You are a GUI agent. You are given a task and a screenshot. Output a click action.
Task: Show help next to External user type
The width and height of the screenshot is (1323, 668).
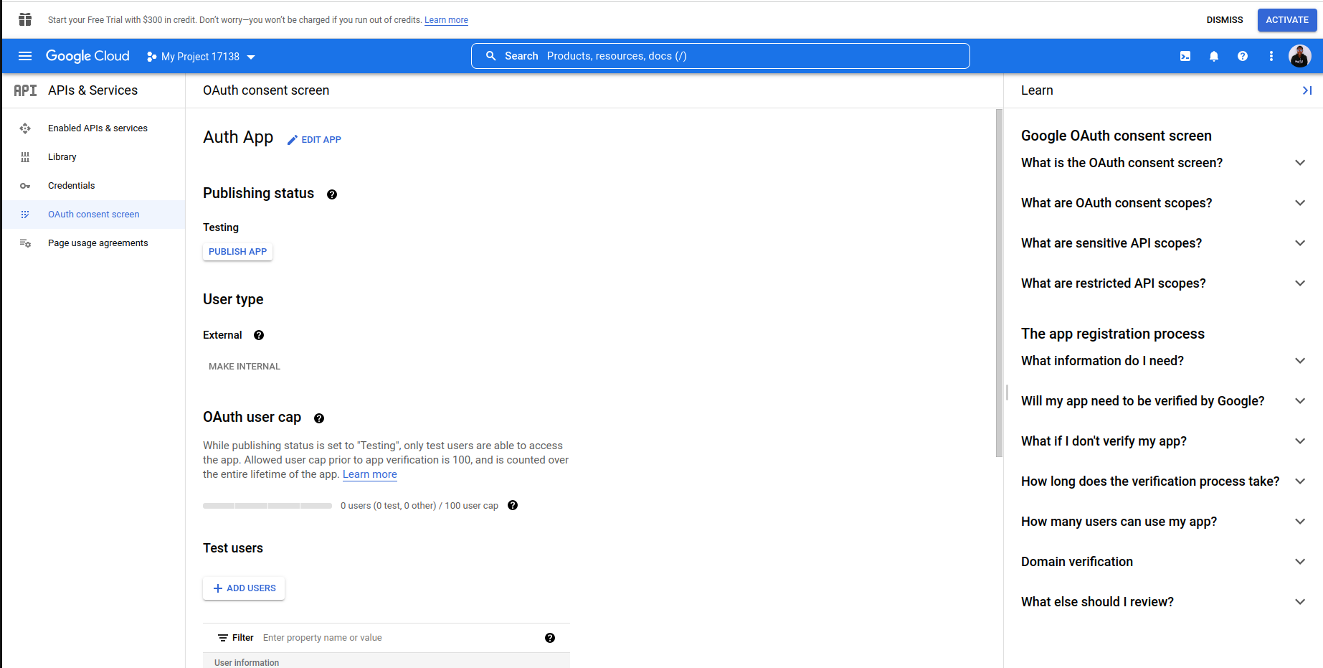tap(259, 335)
